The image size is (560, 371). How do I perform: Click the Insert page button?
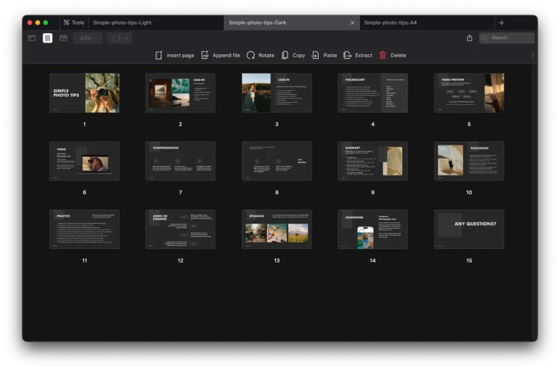(x=174, y=55)
